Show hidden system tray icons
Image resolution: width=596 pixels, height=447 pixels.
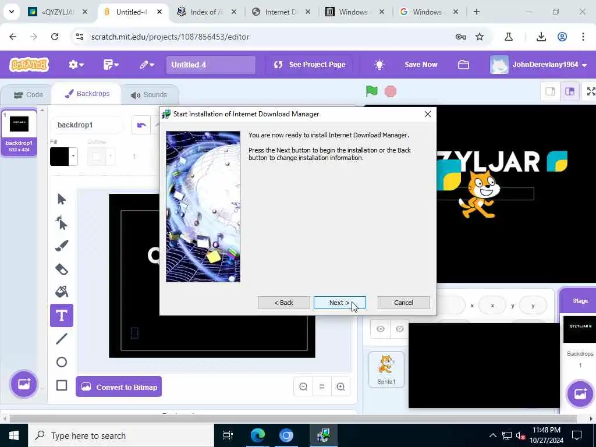point(492,435)
